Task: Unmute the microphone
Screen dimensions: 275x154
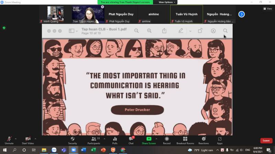Action: (9, 140)
